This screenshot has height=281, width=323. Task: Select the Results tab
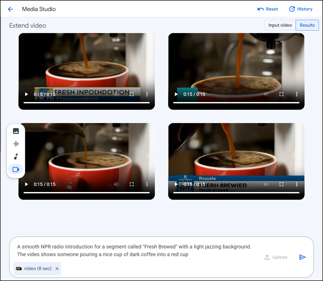click(x=307, y=25)
